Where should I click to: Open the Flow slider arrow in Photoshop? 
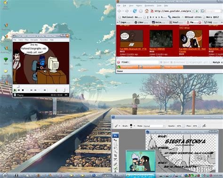click(199, 126)
